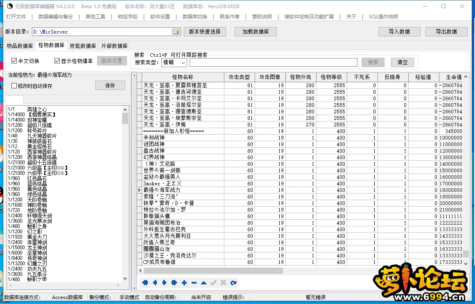Go to next record in navigator
This screenshot has width=475, height=304.
pyautogui.click(x=165, y=282)
